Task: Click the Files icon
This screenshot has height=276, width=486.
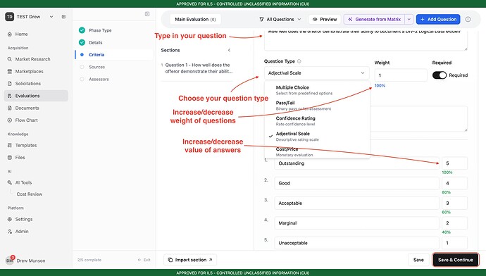Action: click(x=10, y=157)
